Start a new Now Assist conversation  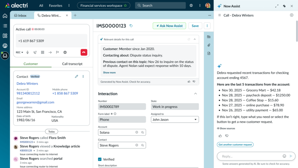tap(292, 15)
